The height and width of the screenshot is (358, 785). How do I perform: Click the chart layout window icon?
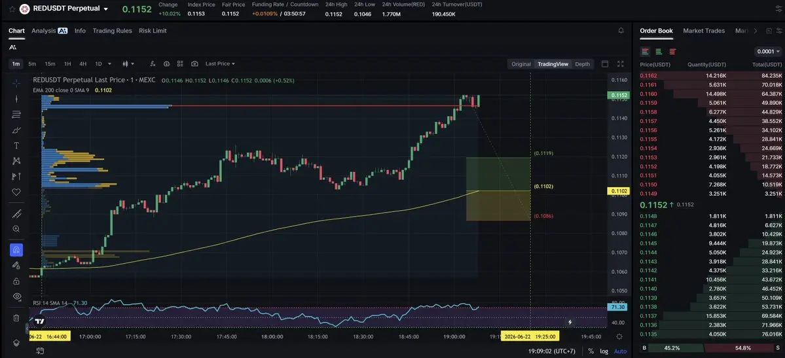click(x=605, y=63)
